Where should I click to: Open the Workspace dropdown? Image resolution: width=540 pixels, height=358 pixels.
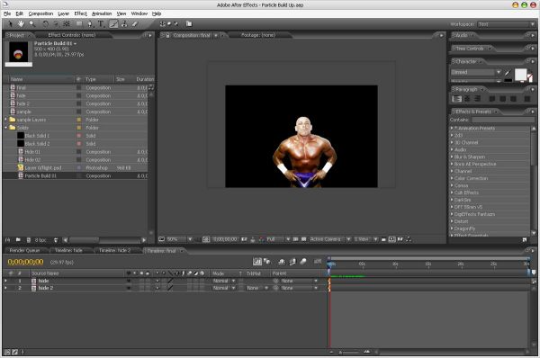(x=506, y=24)
